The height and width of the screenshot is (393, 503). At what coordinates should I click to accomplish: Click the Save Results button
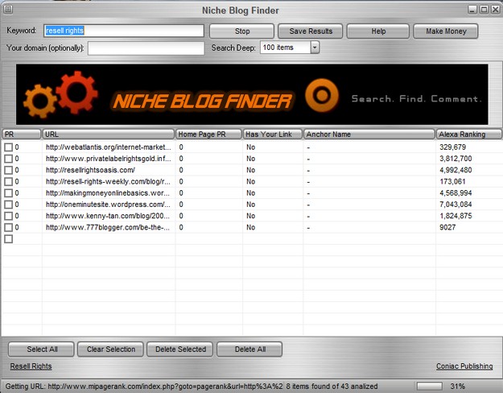click(311, 31)
